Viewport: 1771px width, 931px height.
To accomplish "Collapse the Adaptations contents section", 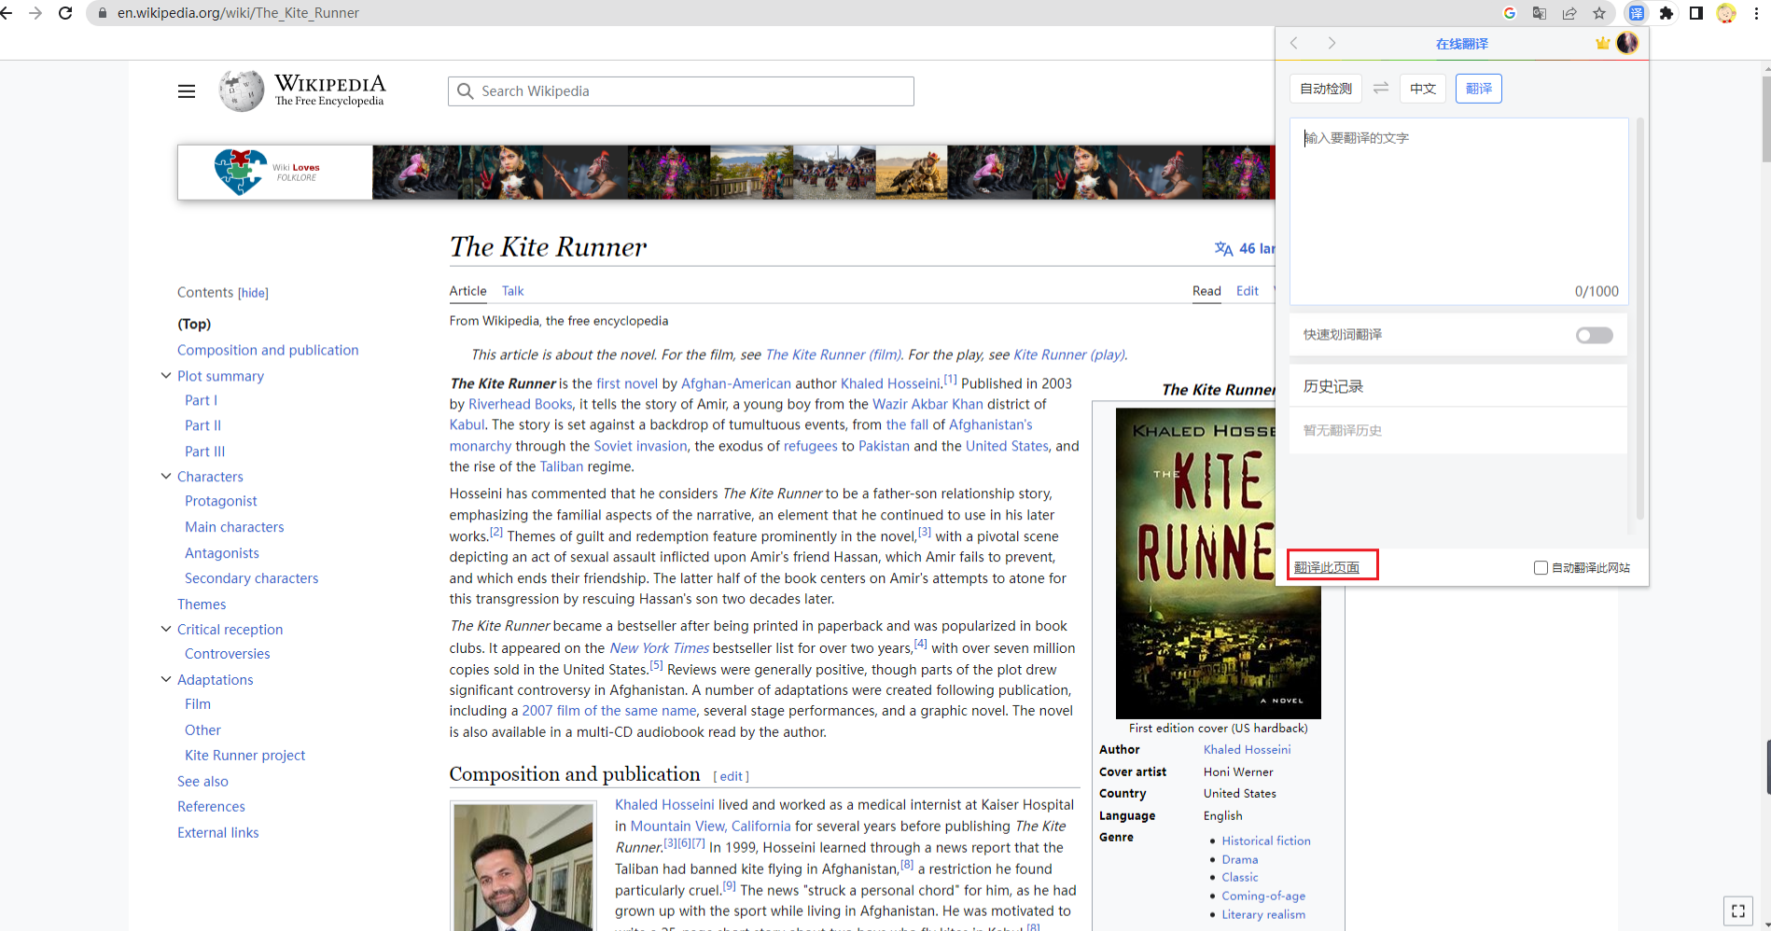I will (166, 679).
